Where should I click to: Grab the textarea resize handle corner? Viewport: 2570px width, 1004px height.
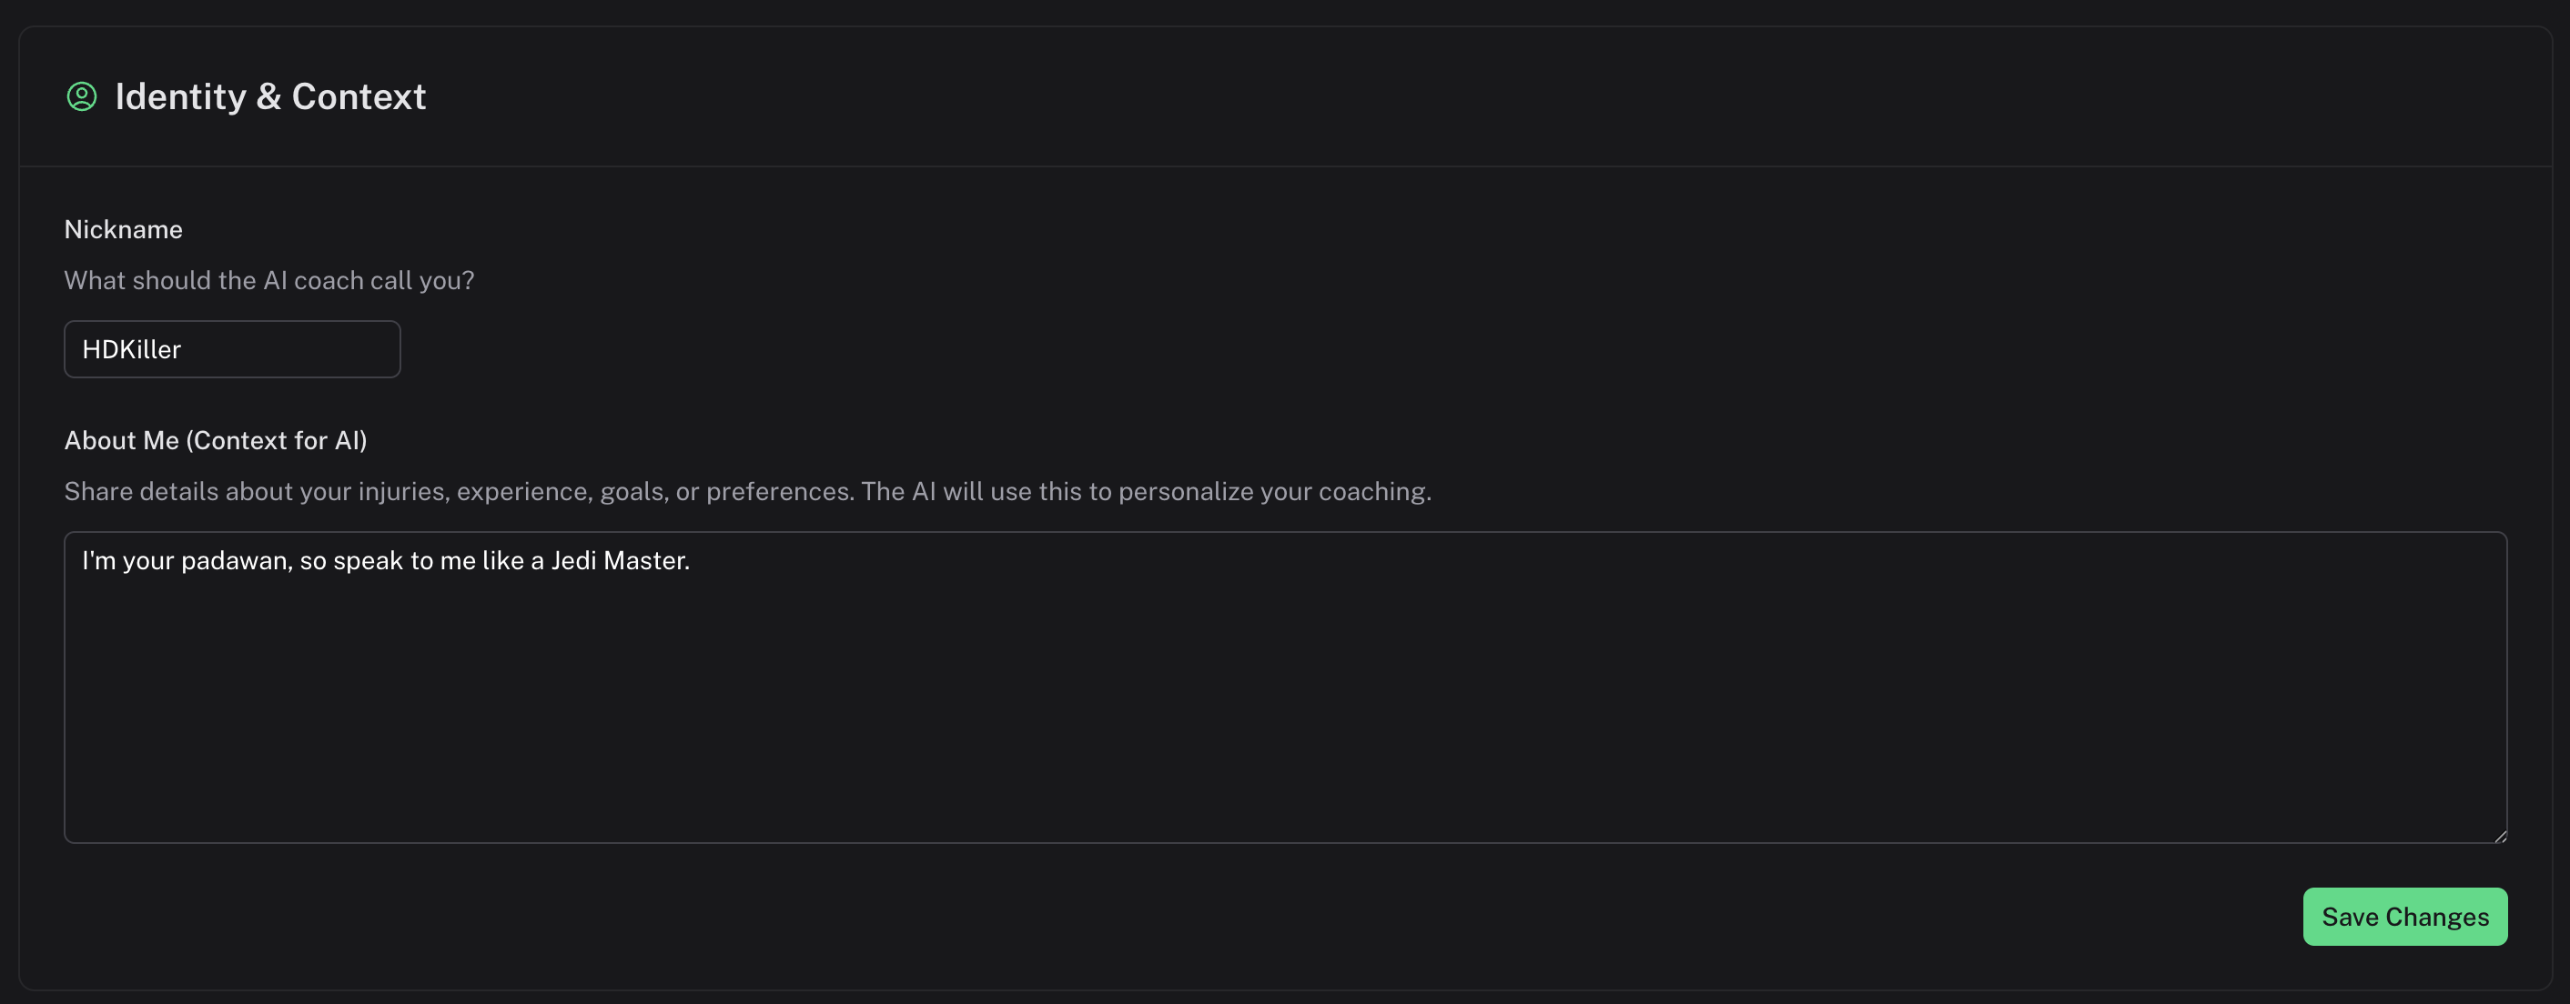2499,836
